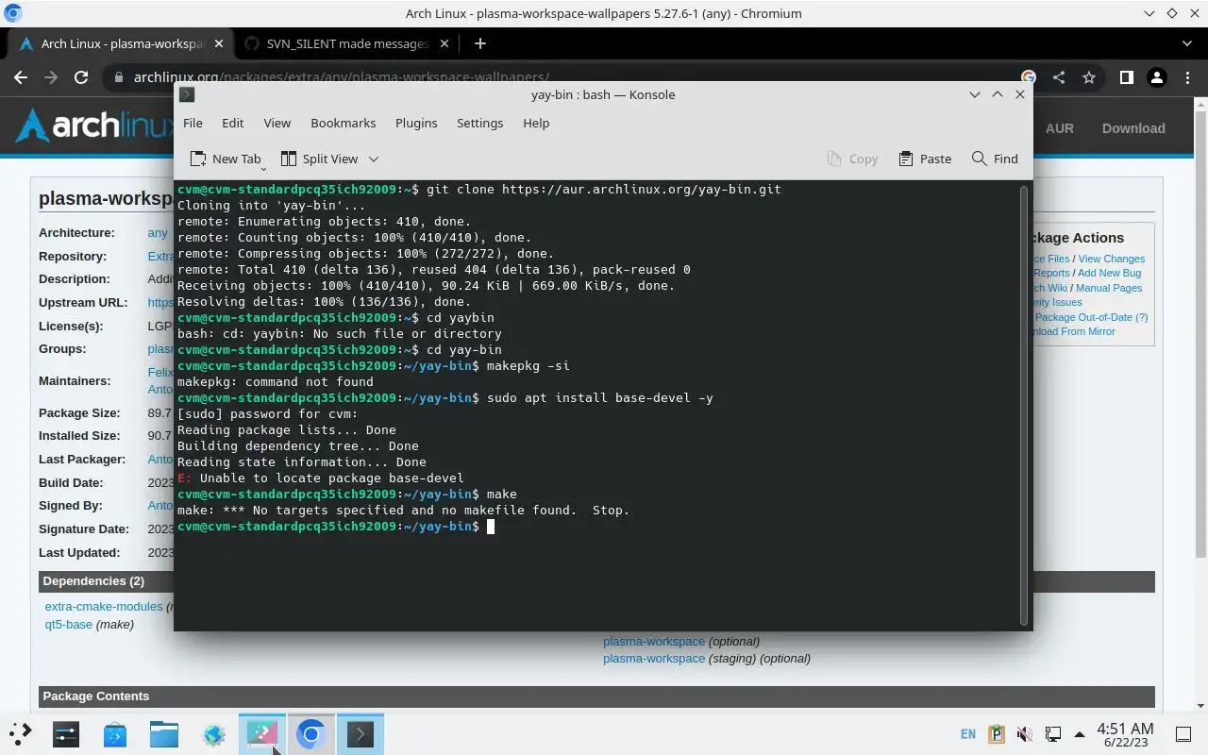
Task: Click New Tab in Konsole toolbar
Action: 226,159
